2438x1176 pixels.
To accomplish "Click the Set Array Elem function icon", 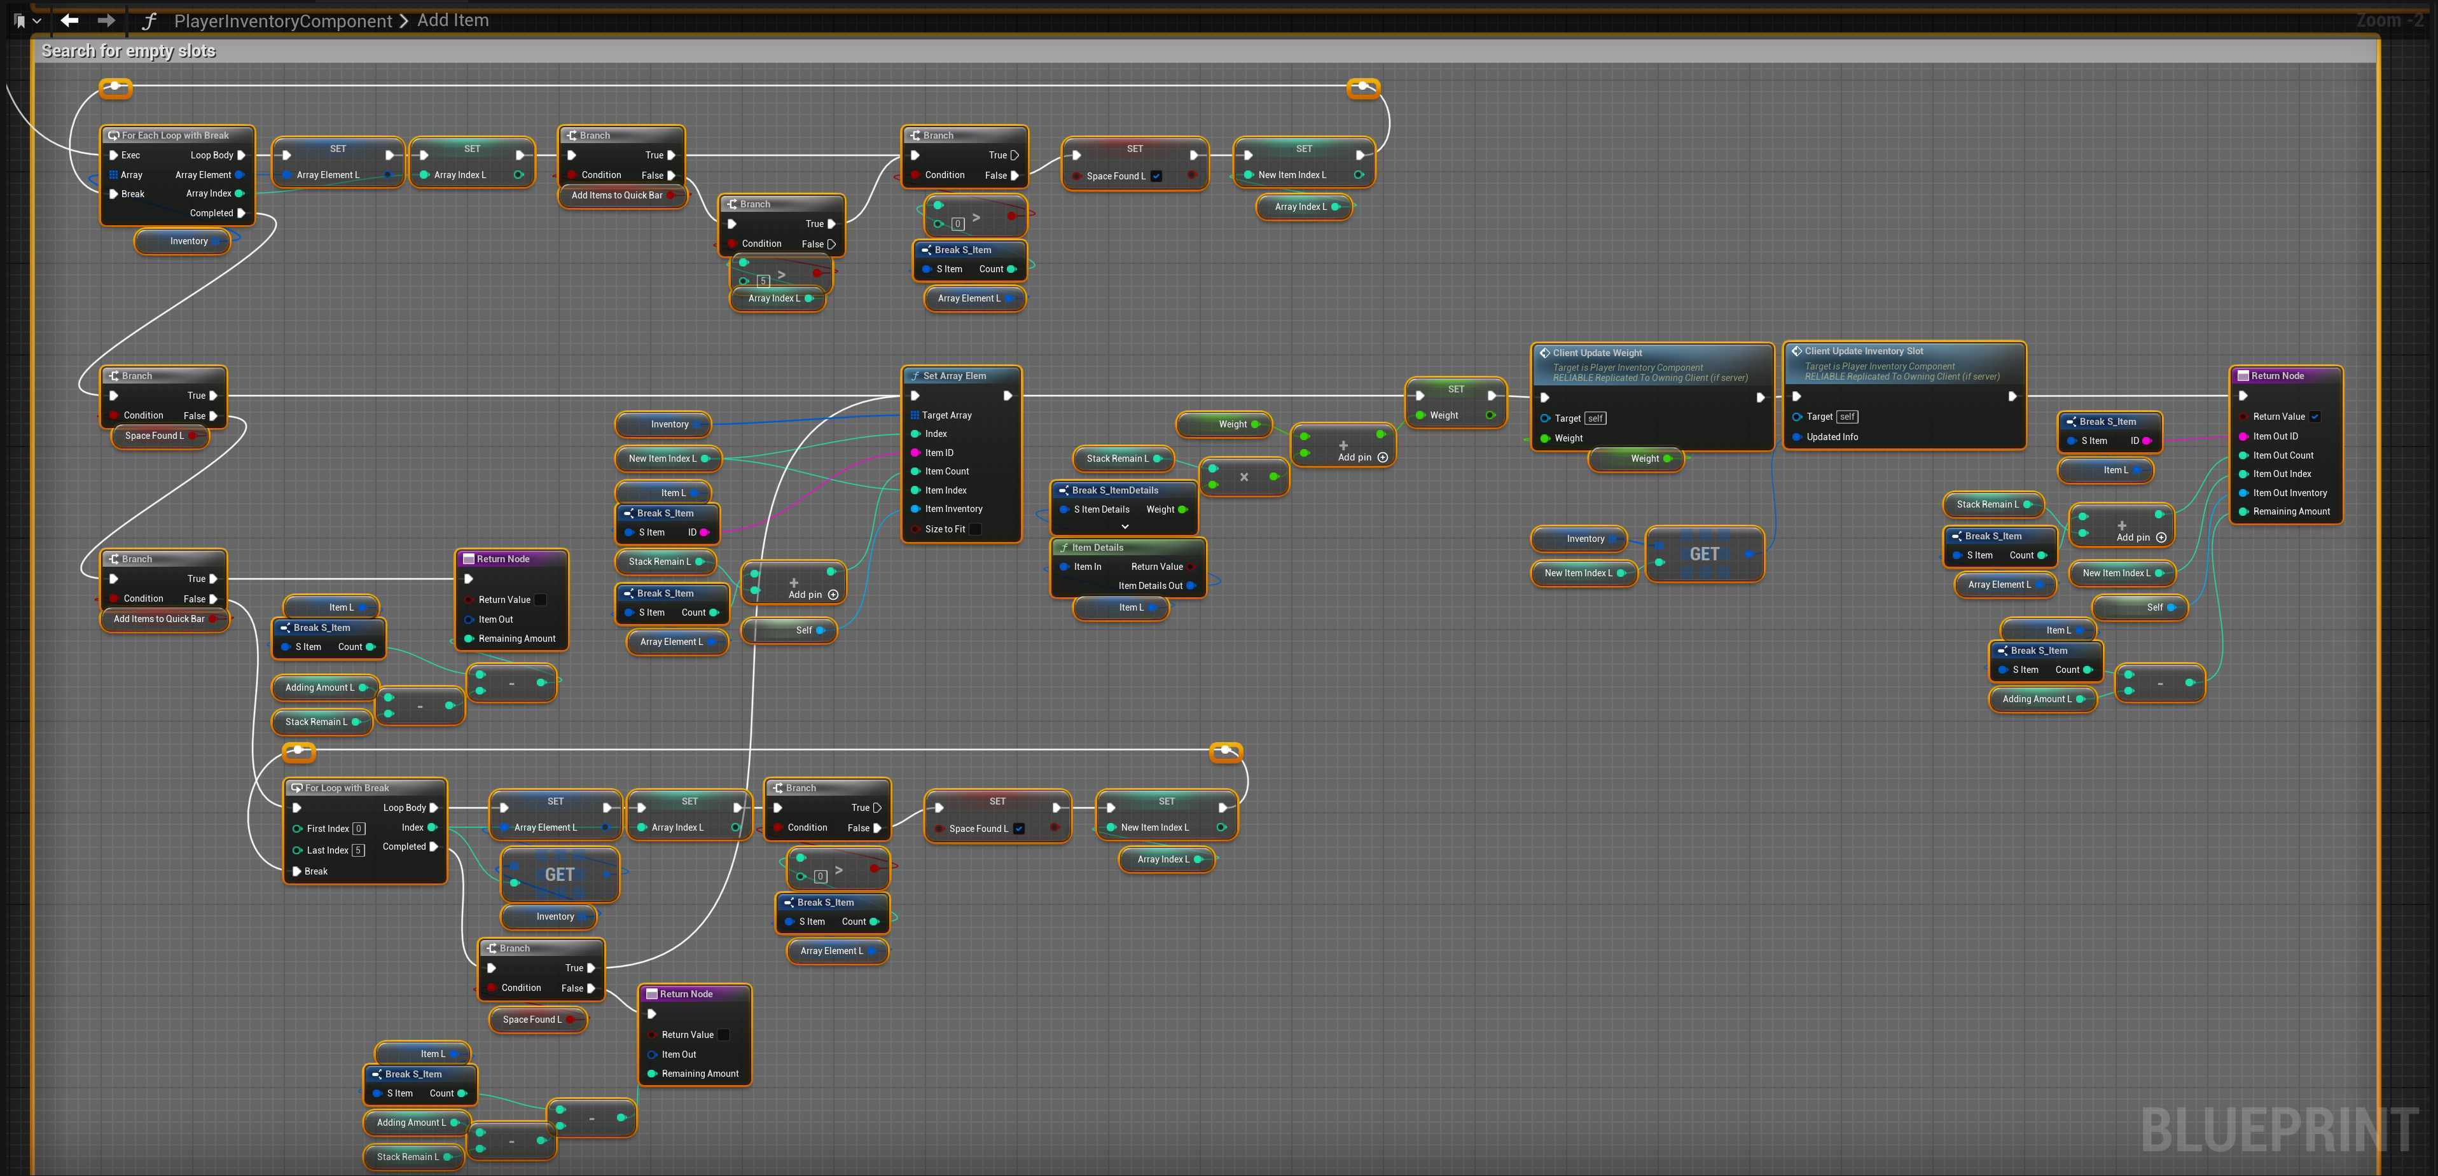I will (x=915, y=376).
